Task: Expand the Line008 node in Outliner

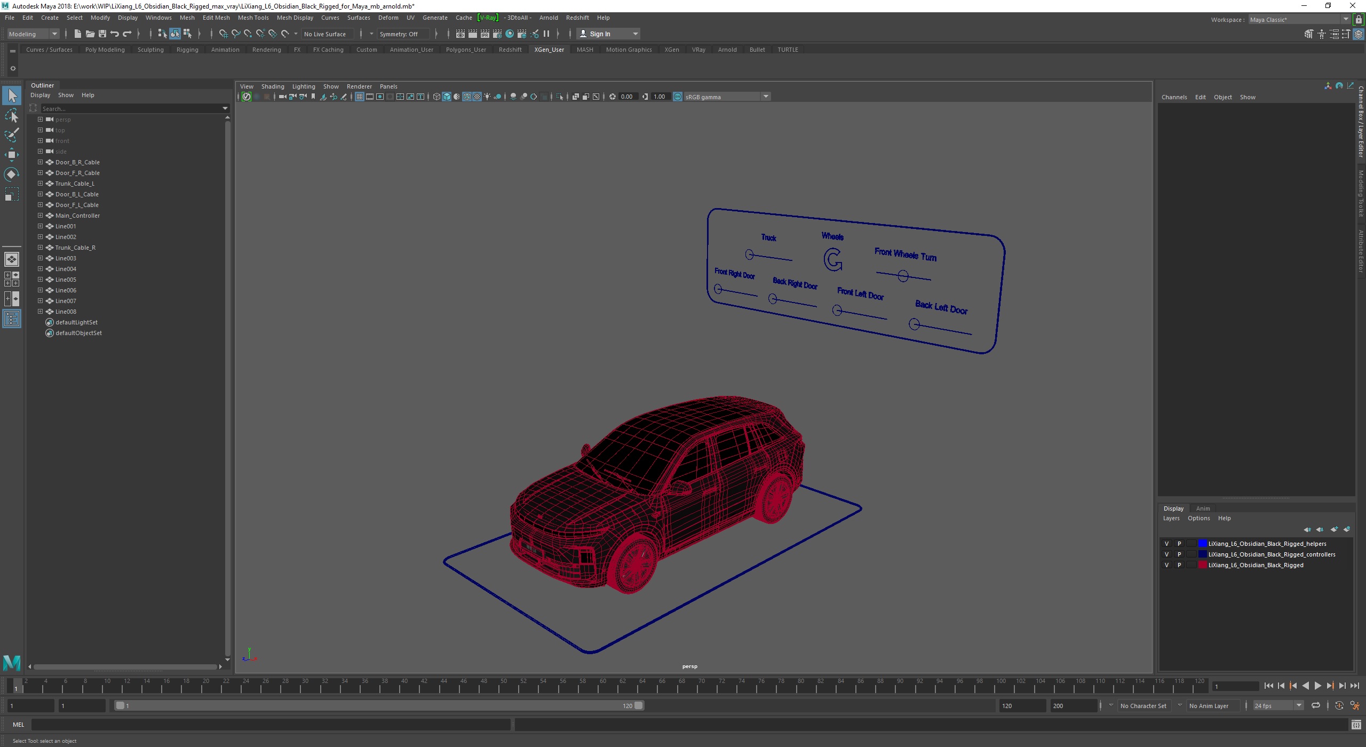Action: pos(40,312)
